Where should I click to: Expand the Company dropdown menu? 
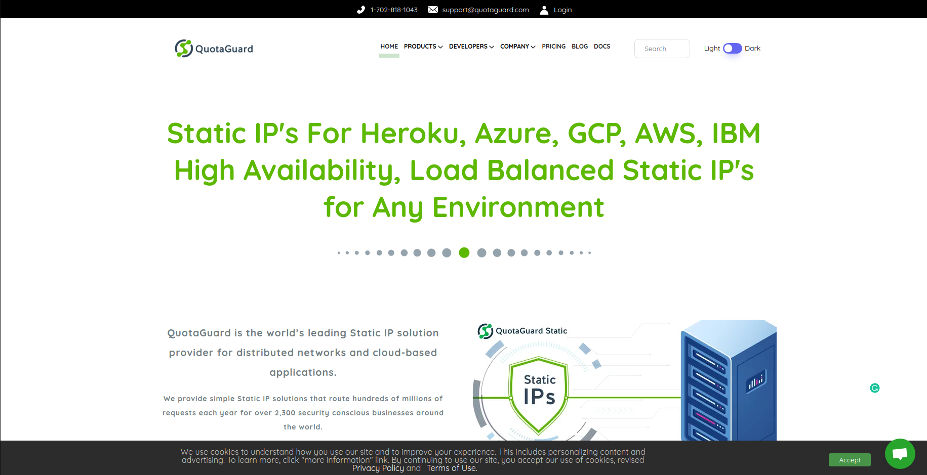[x=517, y=47]
